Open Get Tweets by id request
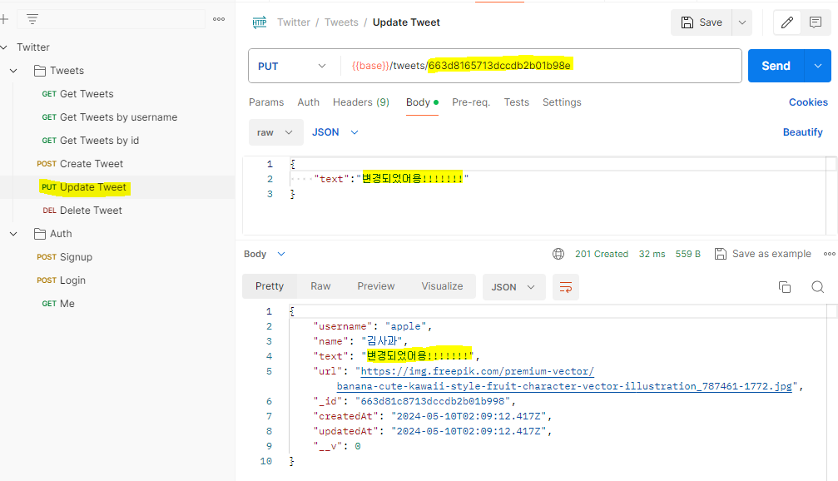 click(x=91, y=141)
